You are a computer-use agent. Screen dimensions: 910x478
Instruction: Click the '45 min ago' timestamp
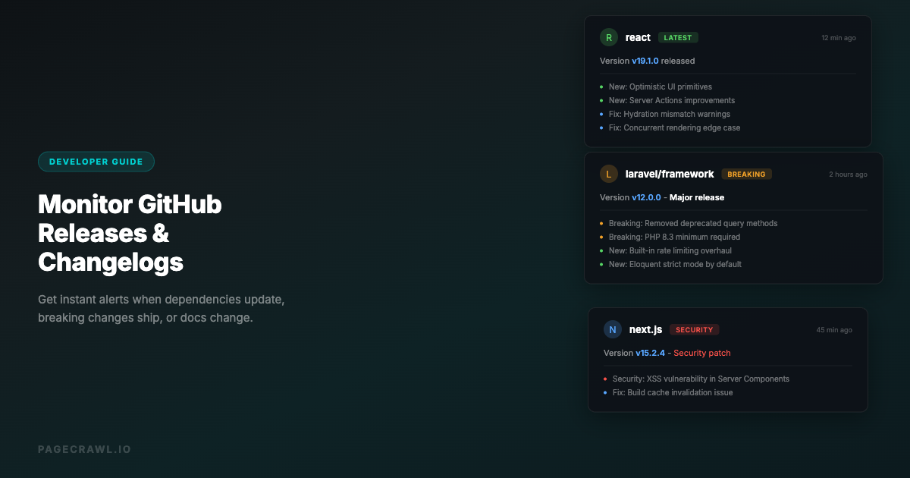click(x=834, y=329)
